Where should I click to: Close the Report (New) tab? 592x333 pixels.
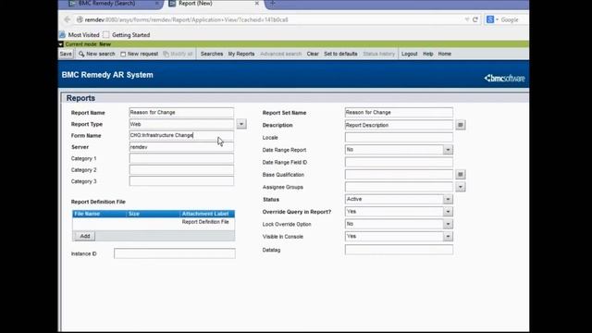(x=257, y=4)
